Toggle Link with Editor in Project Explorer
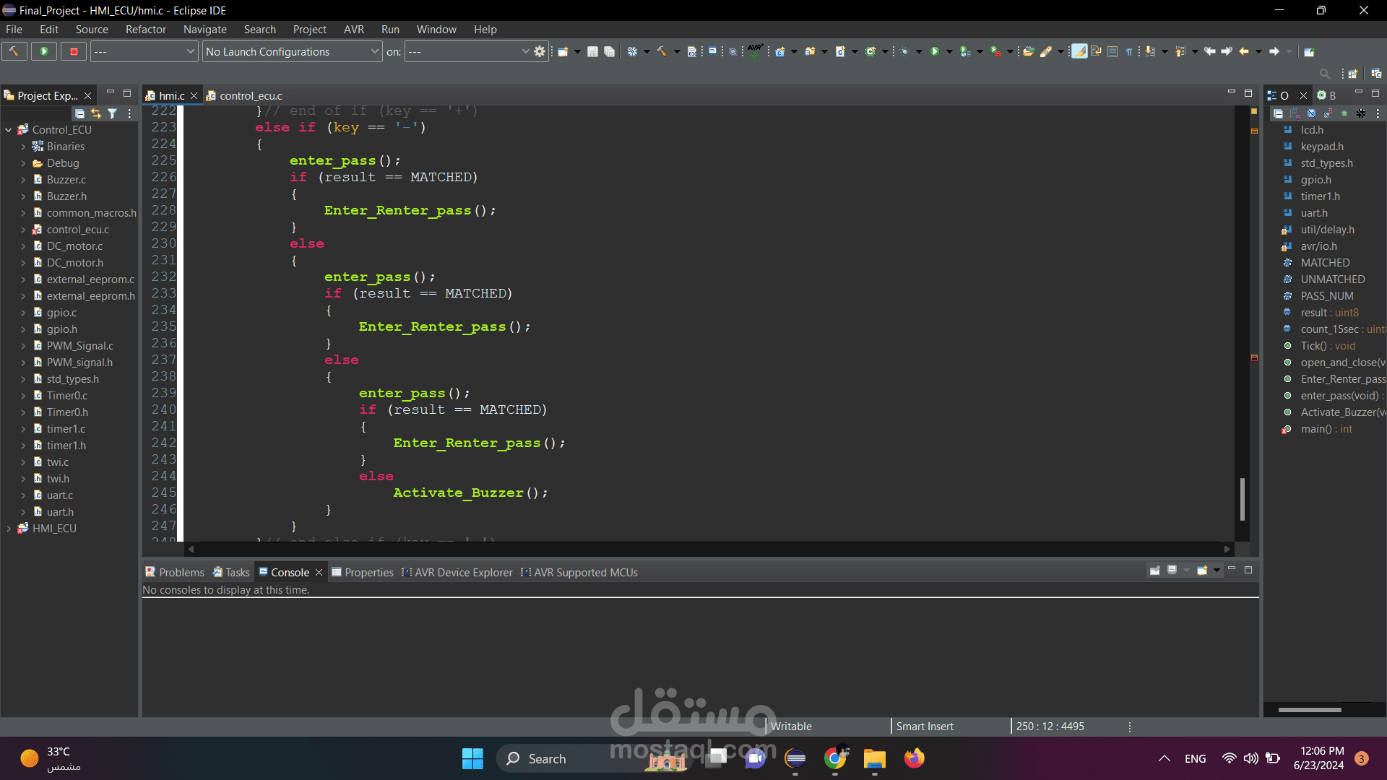This screenshot has width=1387, height=780. coord(96,113)
